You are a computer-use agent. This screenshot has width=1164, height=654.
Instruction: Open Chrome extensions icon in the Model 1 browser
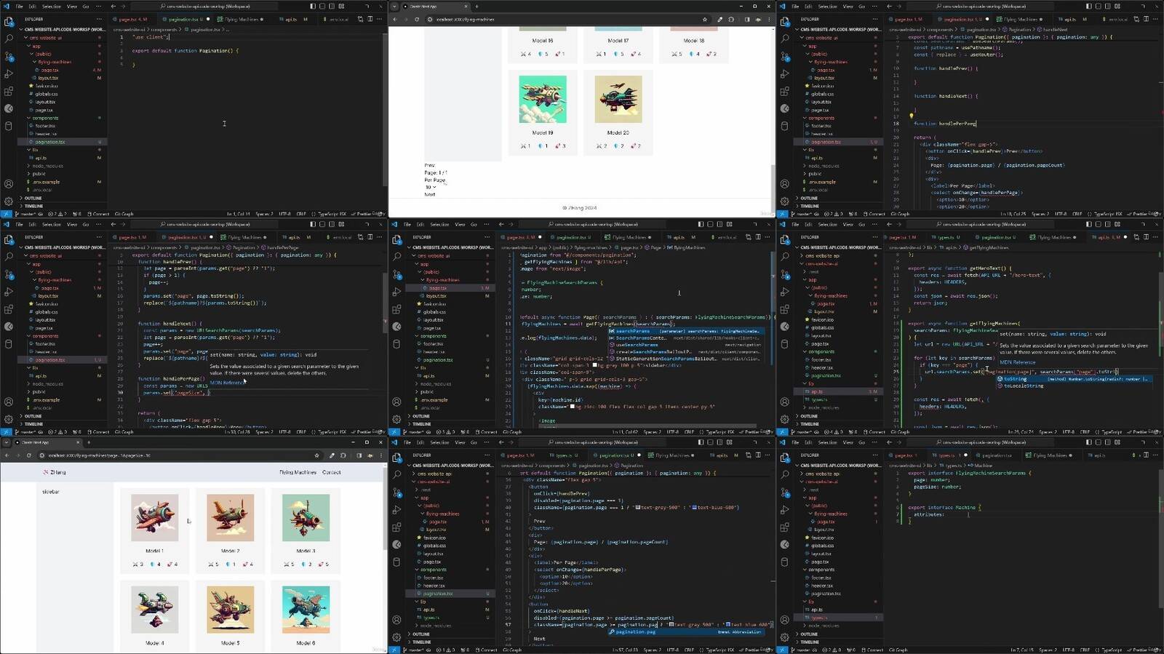[x=345, y=455]
